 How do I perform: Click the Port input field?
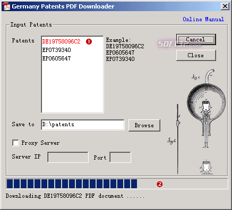pyautogui.click(x=121, y=157)
